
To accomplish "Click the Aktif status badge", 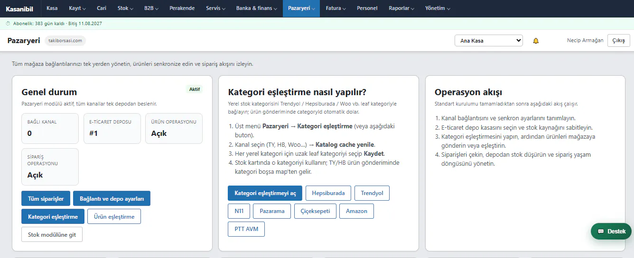I will click(x=195, y=89).
